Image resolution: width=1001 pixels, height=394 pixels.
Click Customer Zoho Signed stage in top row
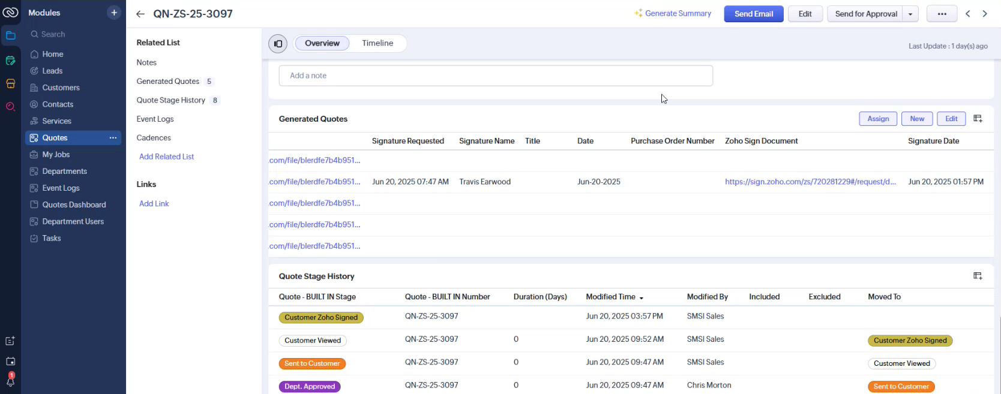[x=321, y=317]
